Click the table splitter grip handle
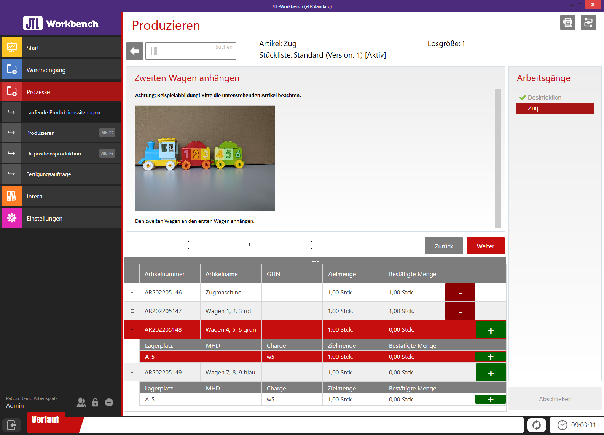The width and height of the screenshot is (604, 435). [x=315, y=261]
